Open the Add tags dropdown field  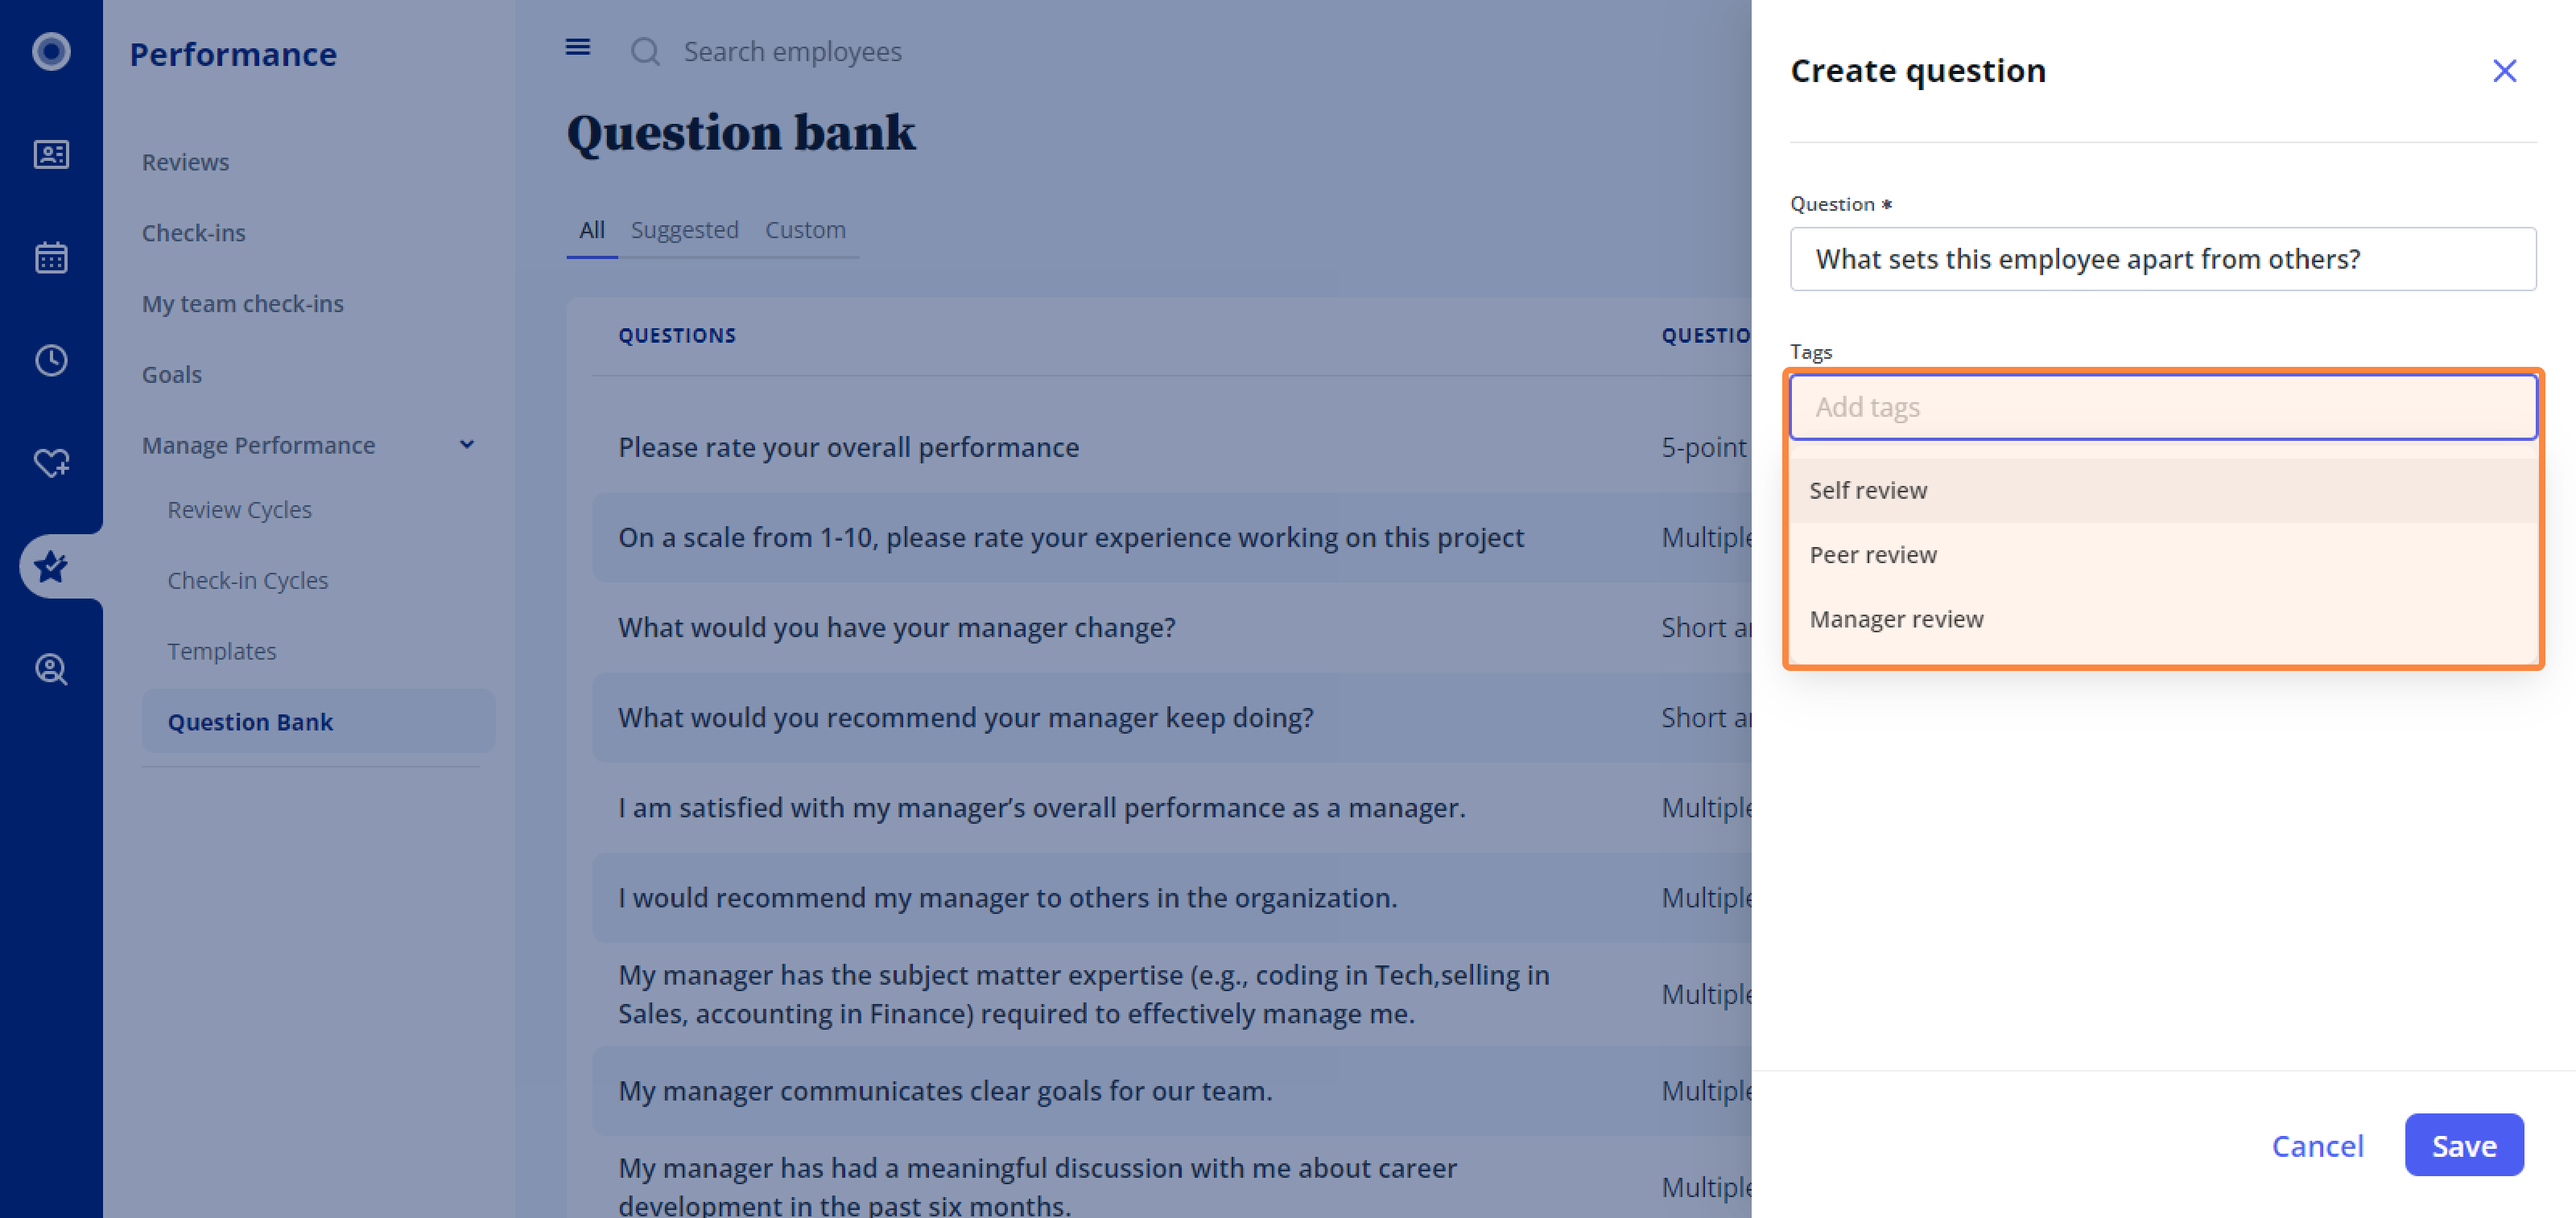[2162, 406]
